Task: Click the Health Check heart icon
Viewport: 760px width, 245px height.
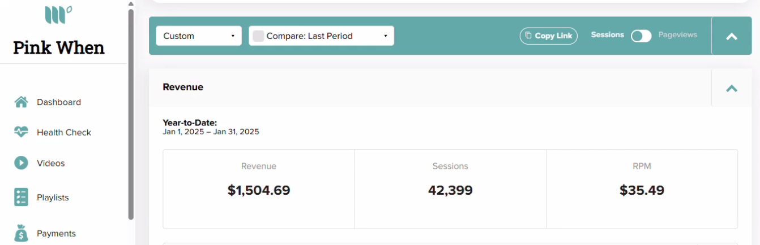Action: (21, 132)
